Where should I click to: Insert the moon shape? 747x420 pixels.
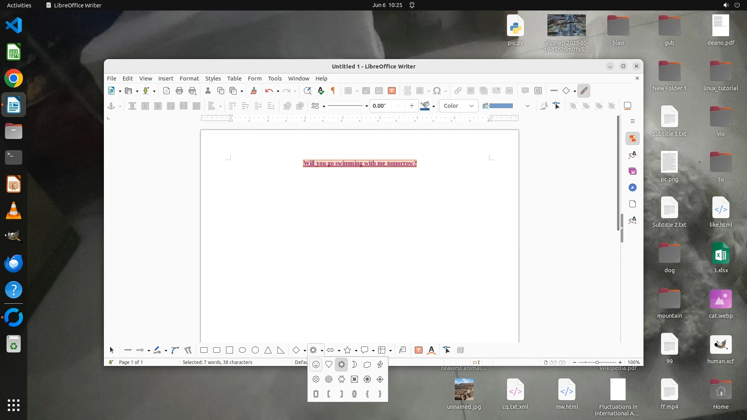point(354,365)
